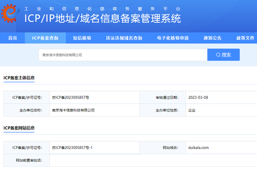Click the value 苏ICP备2023005857号
The width and height of the screenshot is (257, 170).
click(71, 98)
